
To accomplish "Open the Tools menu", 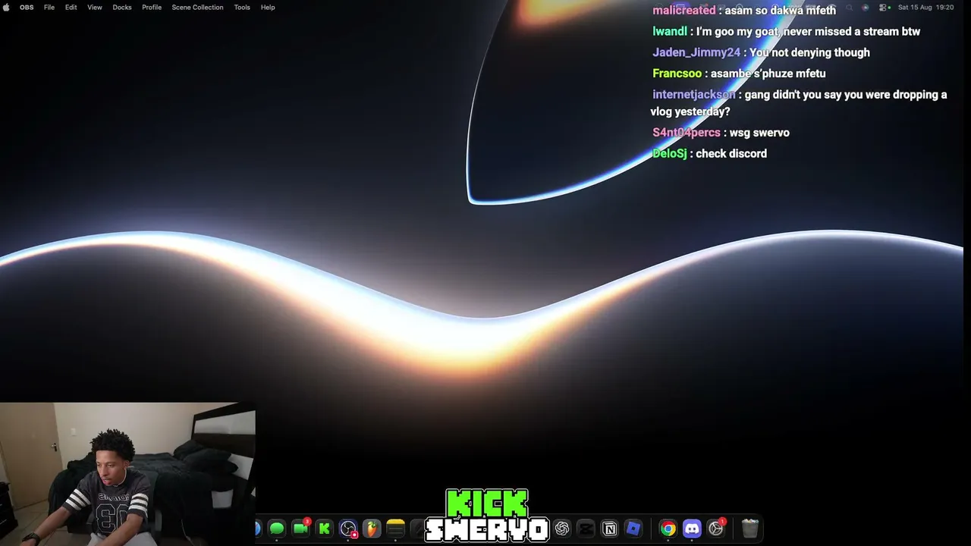I will click(242, 7).
